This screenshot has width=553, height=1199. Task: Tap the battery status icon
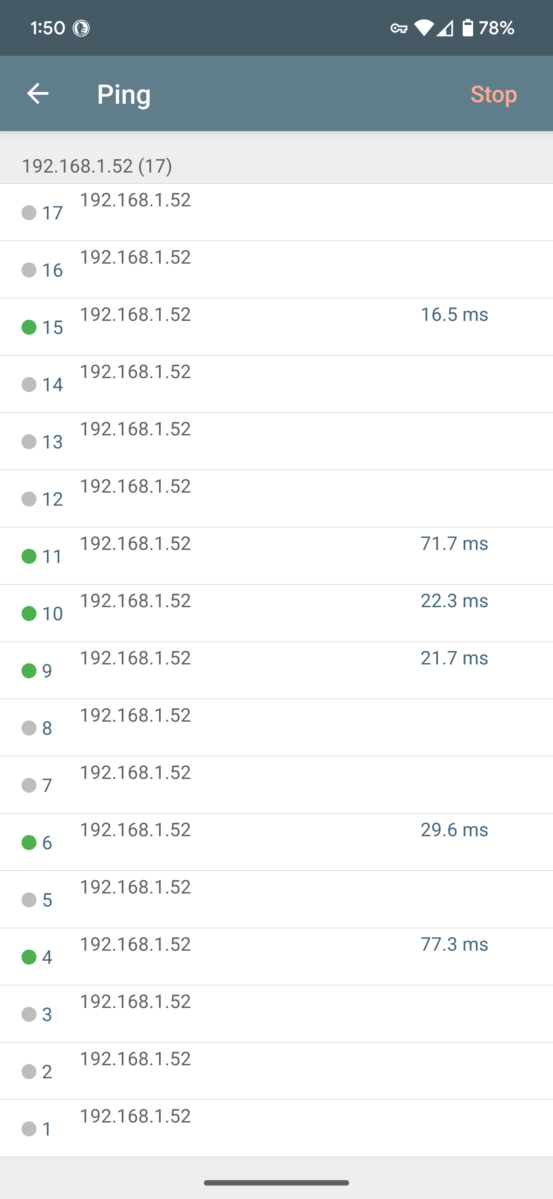click(x=467, y=28)
